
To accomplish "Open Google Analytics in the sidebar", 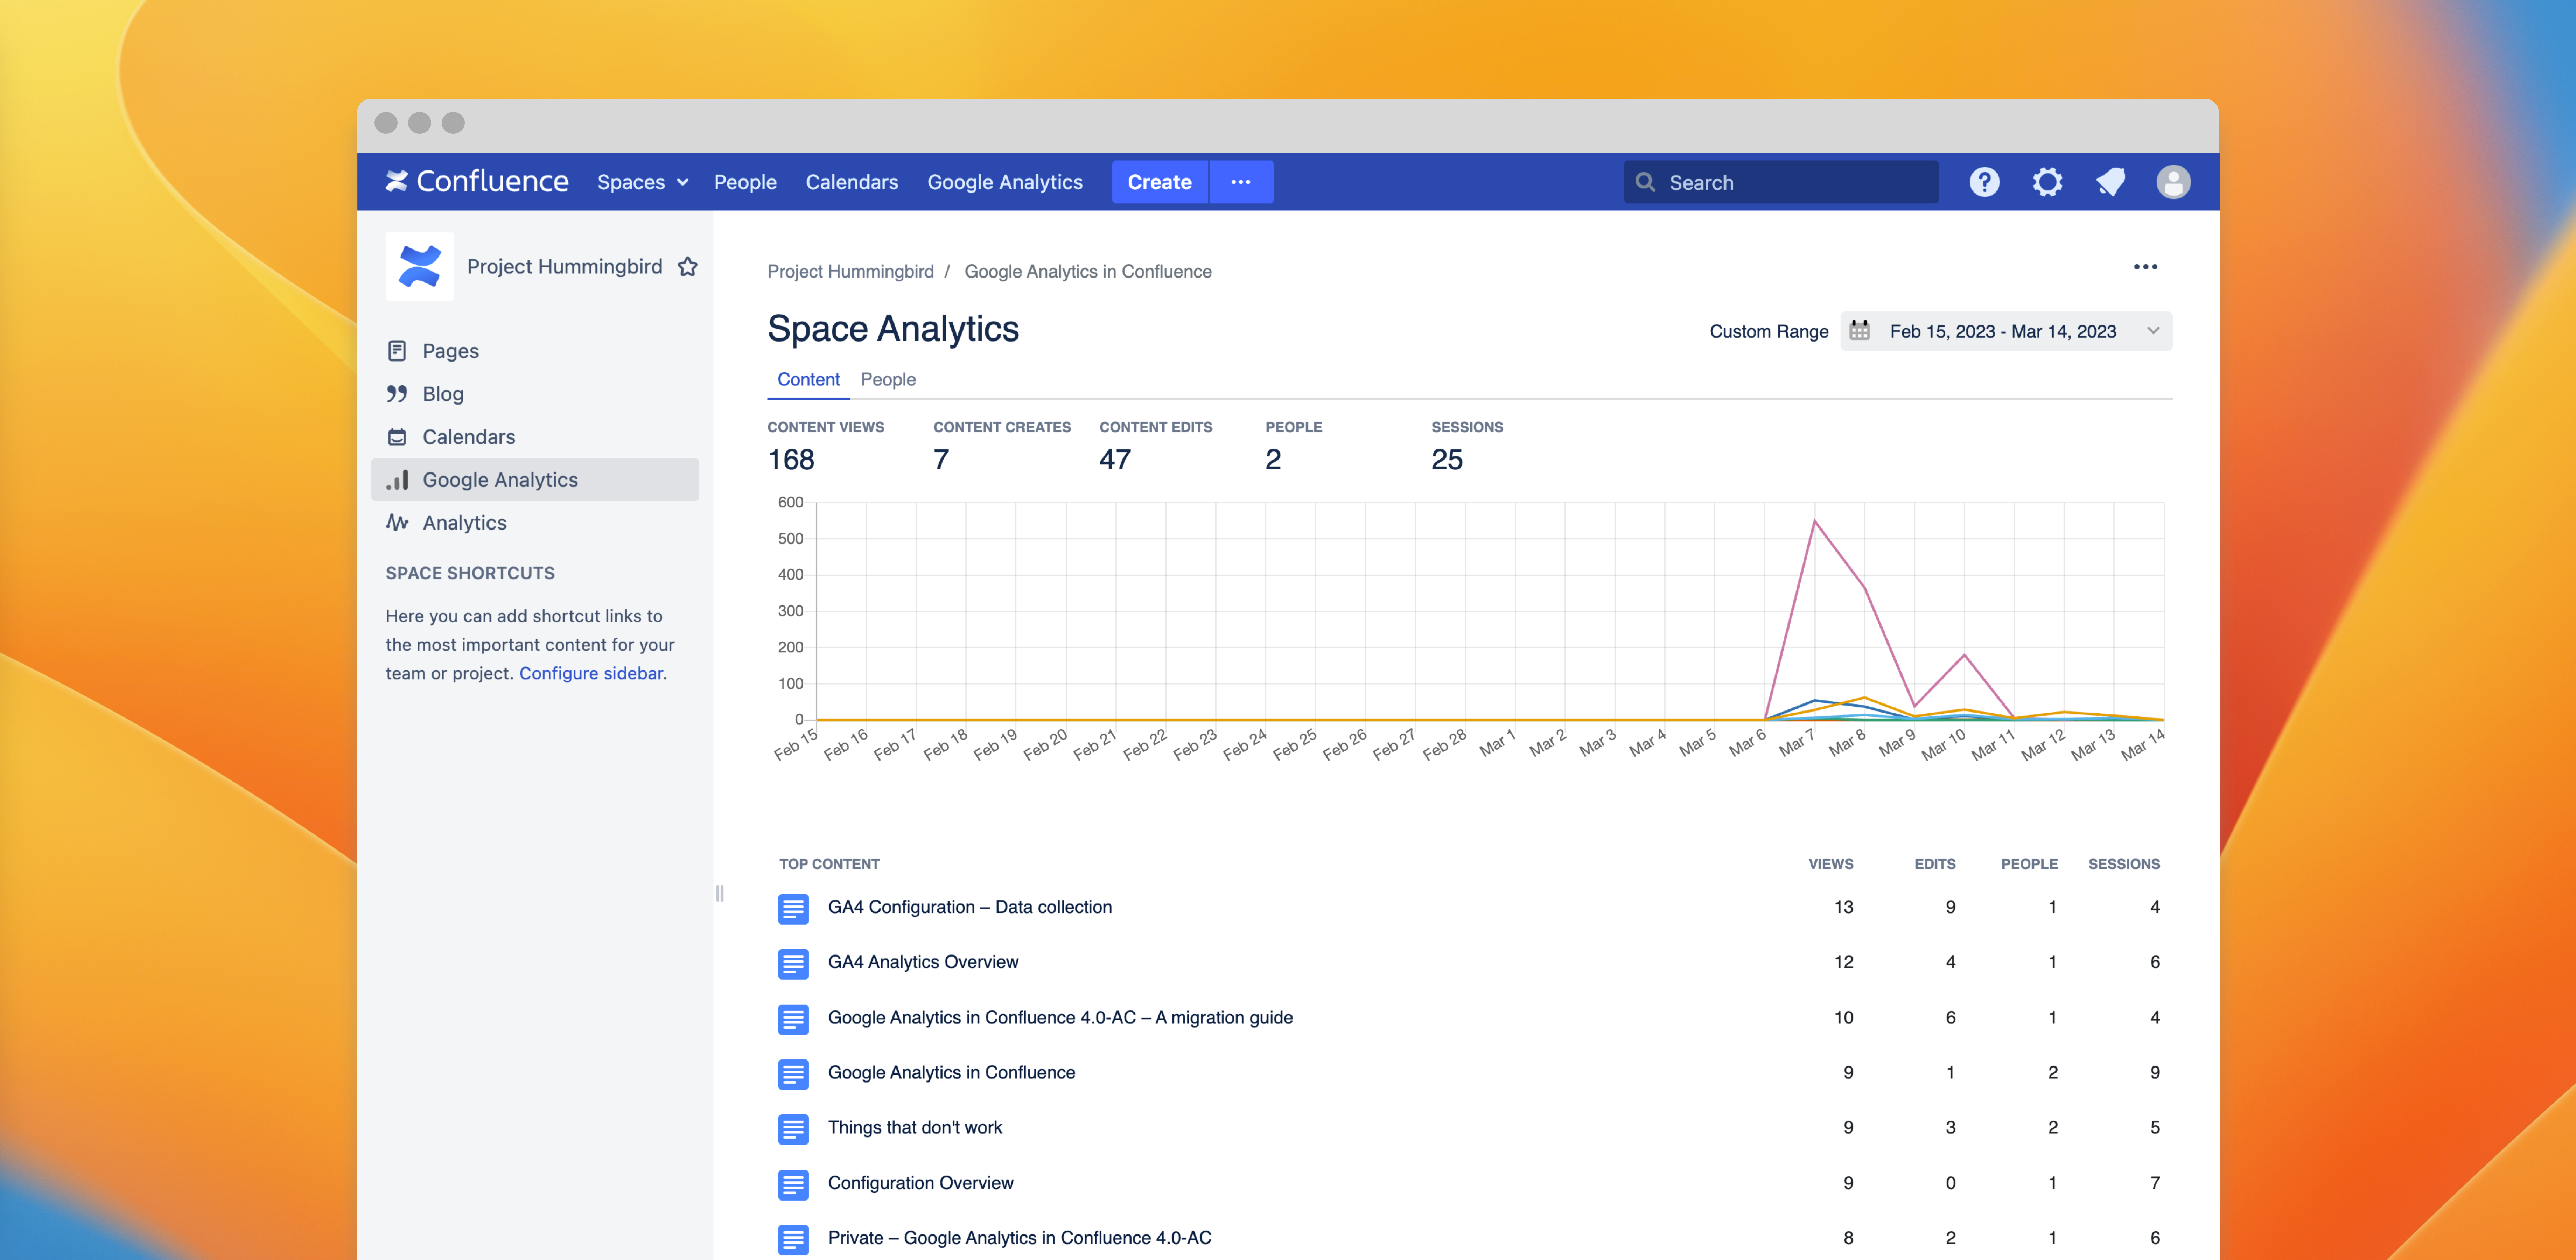I will (500, 480).
